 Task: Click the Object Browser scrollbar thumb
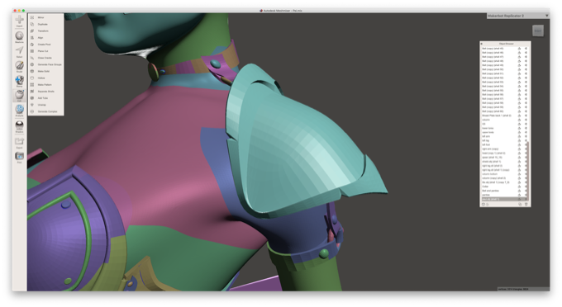[x=527, y=171]
